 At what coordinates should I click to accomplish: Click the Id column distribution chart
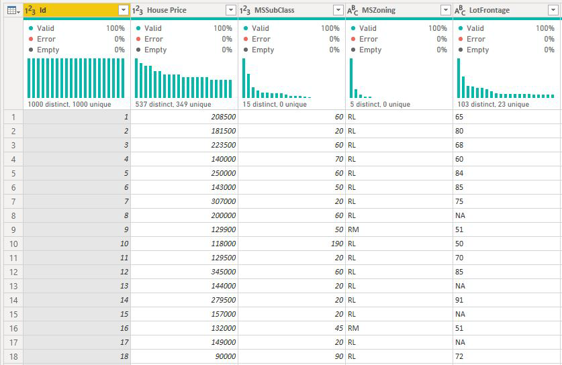[76, 79]
